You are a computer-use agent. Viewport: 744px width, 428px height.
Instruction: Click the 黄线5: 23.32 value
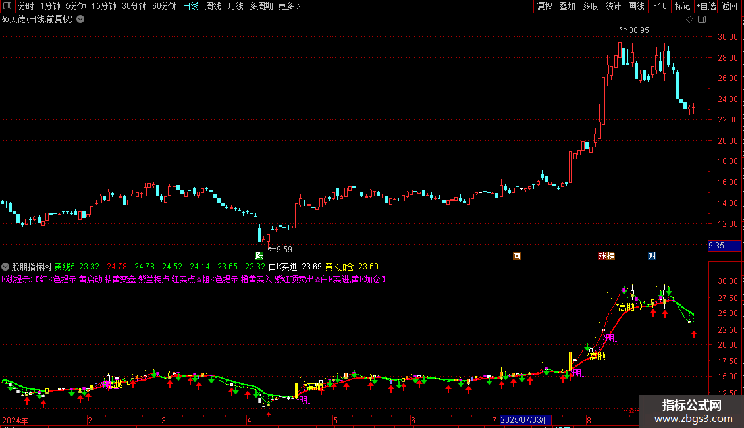tap(77, 267)
